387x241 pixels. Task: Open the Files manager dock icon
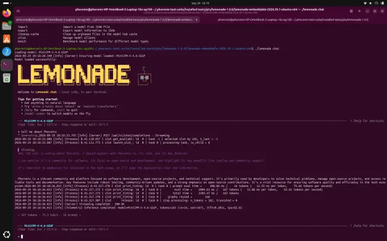tap(7, 26)
